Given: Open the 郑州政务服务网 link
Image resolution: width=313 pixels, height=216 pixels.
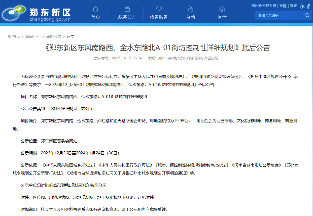Looking at the screenshot, I should (264, 6).
